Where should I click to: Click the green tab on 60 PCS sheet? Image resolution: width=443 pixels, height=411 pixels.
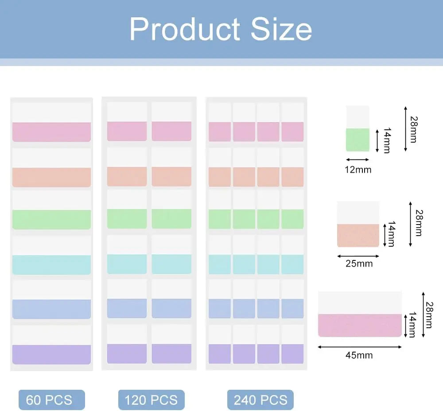(51, 219)
